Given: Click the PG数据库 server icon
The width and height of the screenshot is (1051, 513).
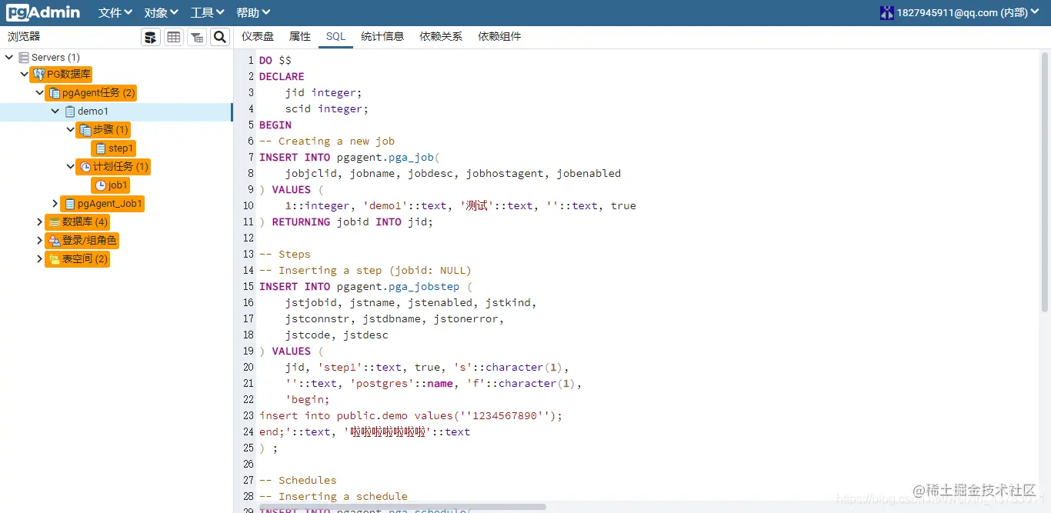Looking at the screenshot, I should (x=38, y=74).
